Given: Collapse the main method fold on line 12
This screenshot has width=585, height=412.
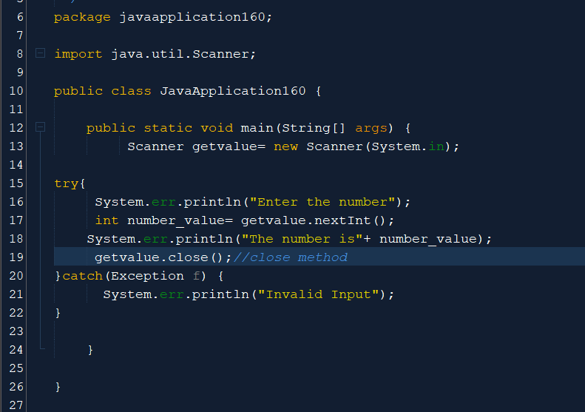Looking at the screenshot, I should (x=40, y=127).
